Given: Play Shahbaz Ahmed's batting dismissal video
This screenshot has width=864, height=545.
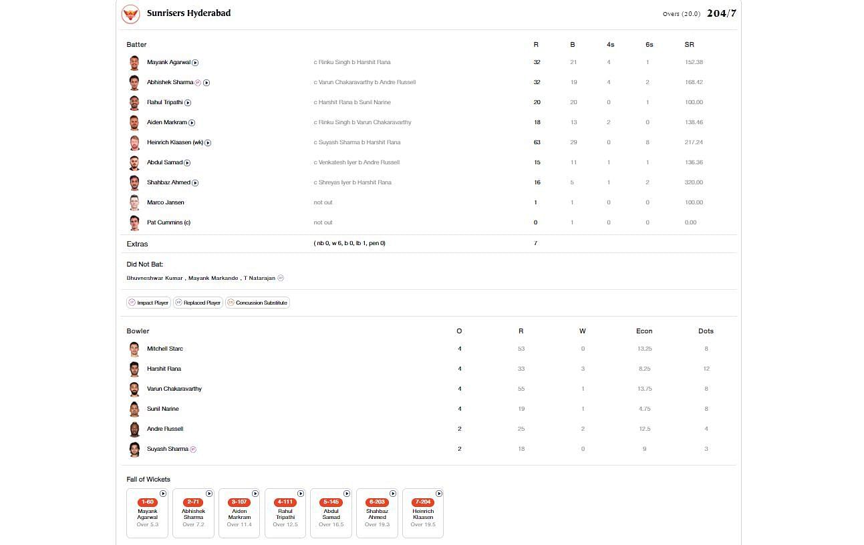Looking at the screenshot, I should point(195,183).
